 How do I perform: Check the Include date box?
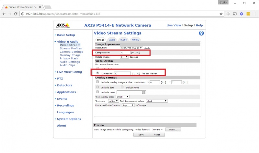click(x=97, y=87)
